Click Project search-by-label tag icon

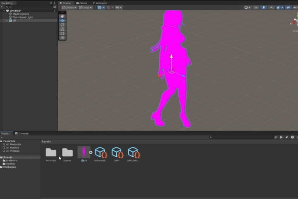pos(287,137)
